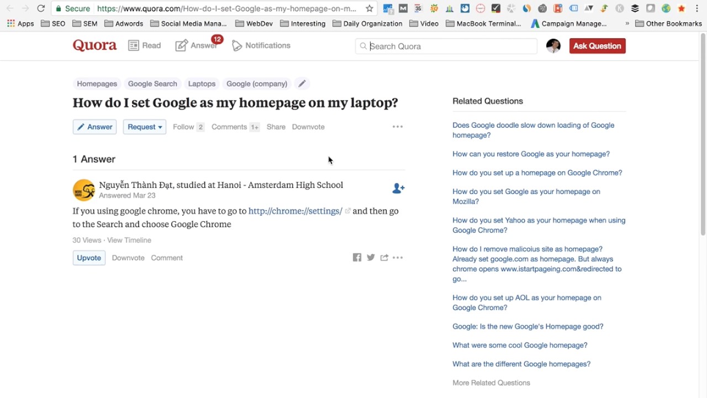This screenshot has width=707, height=398.
Task: Open the chrome://settings link in the answer
Action: pyautogui.click(x=296, y=211)
